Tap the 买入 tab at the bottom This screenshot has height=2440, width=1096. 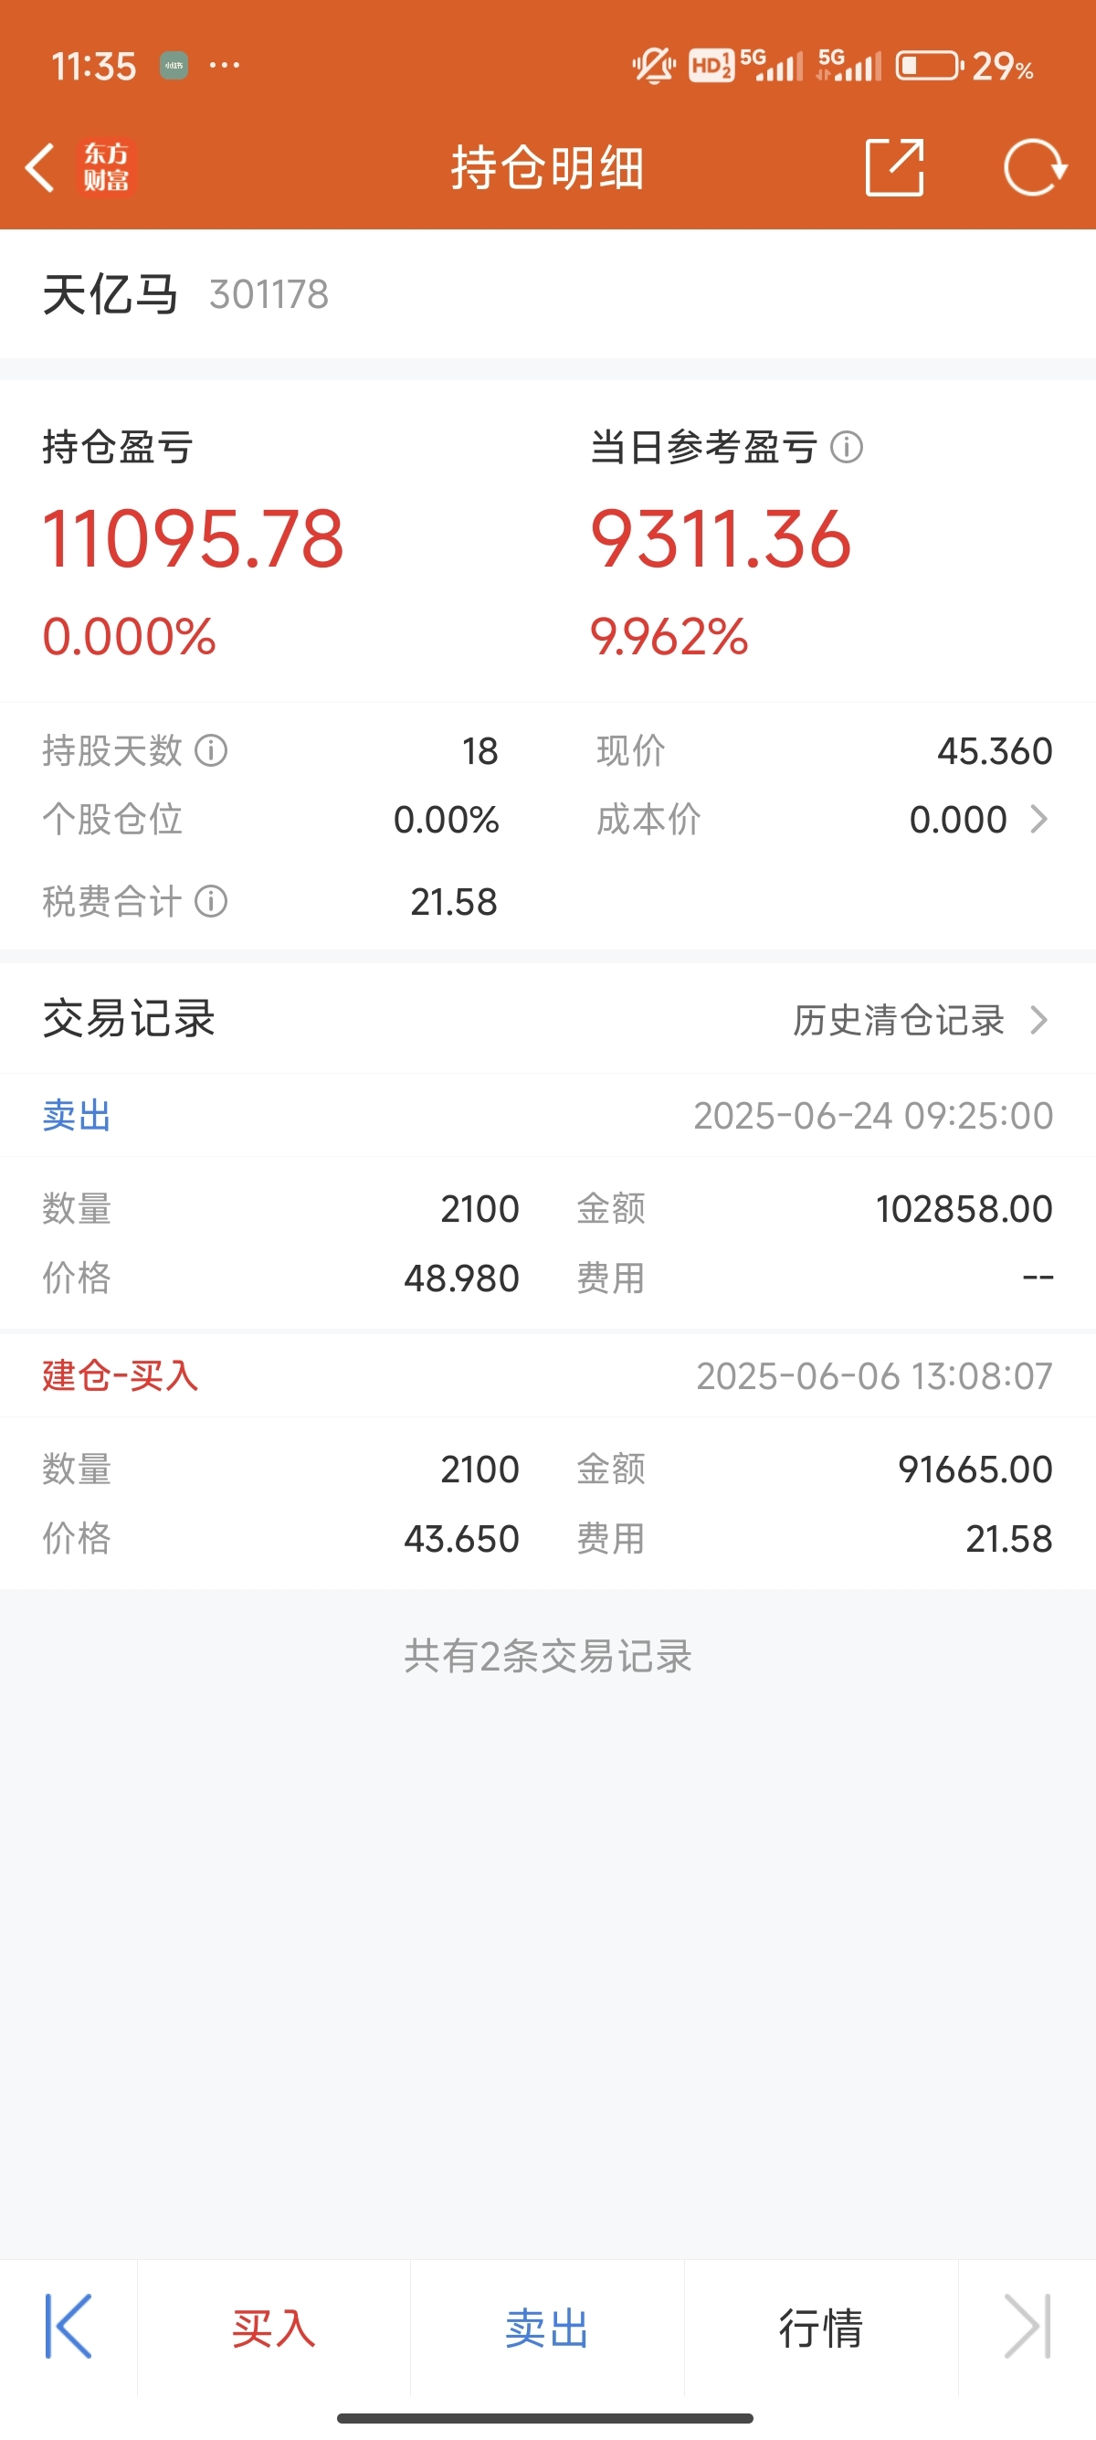[x=273, y=2329]
